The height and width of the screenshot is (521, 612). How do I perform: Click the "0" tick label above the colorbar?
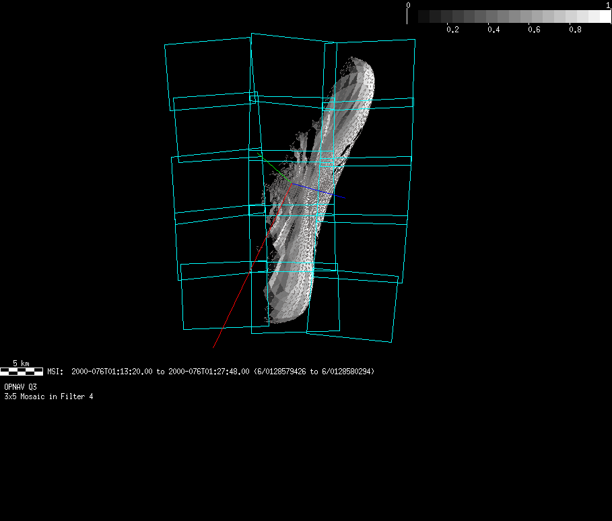click(407, 5)
